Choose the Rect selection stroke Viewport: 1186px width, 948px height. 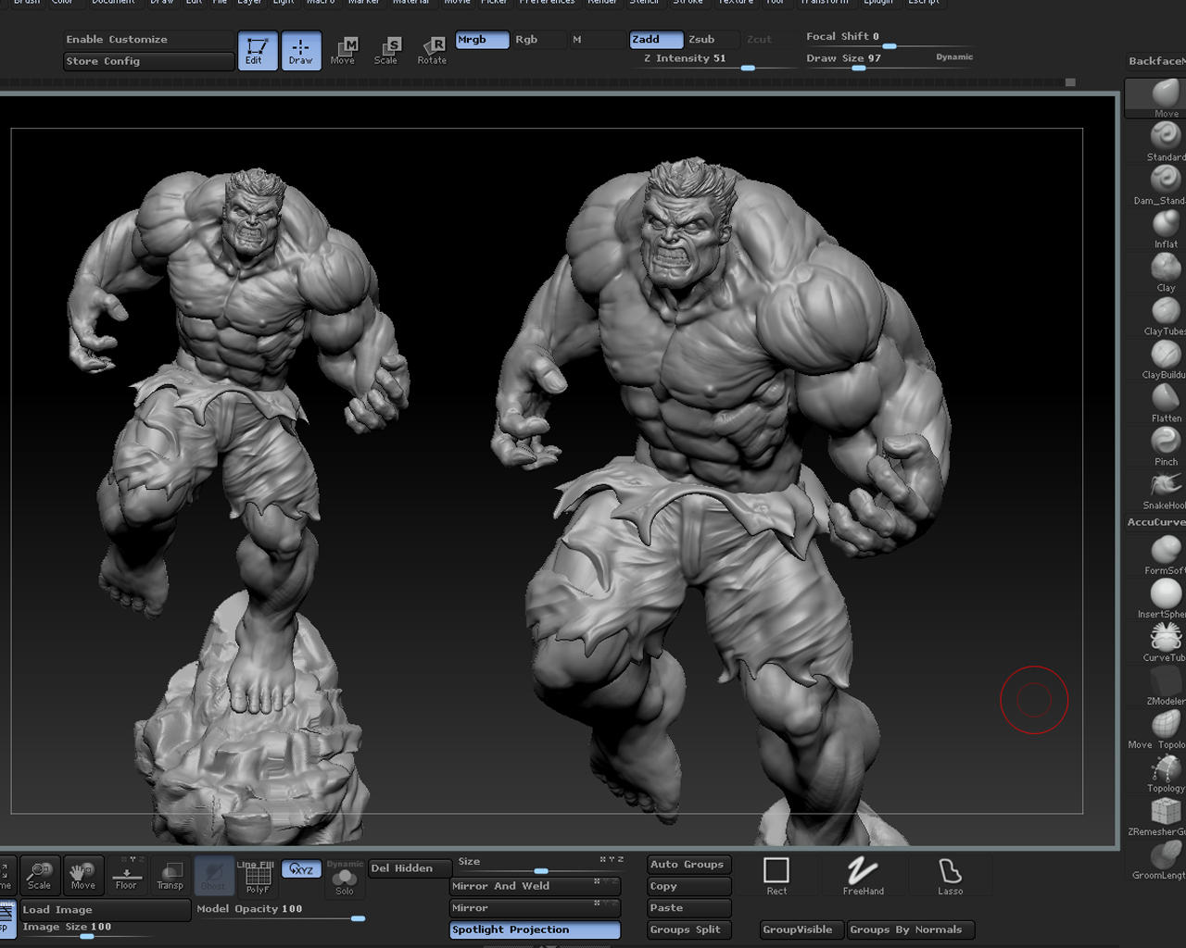click(776, 876)
